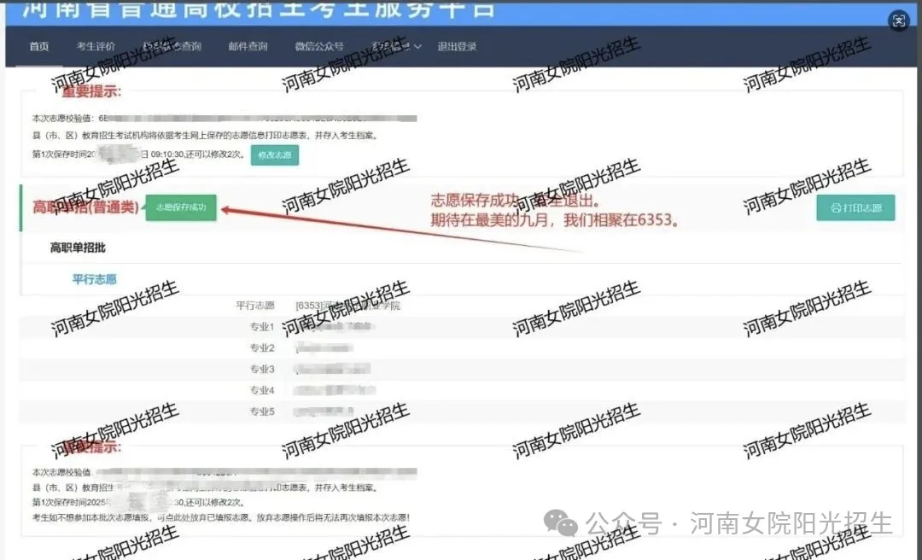
Task: Open the 首页 nav tab
Action: click(x=39, y=47)
